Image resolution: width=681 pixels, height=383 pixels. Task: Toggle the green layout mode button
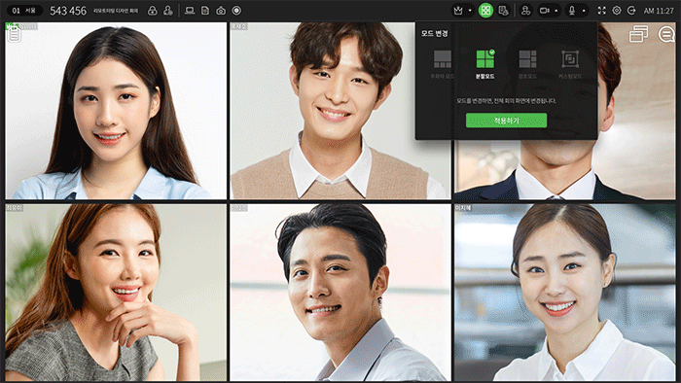pos(485,11)
